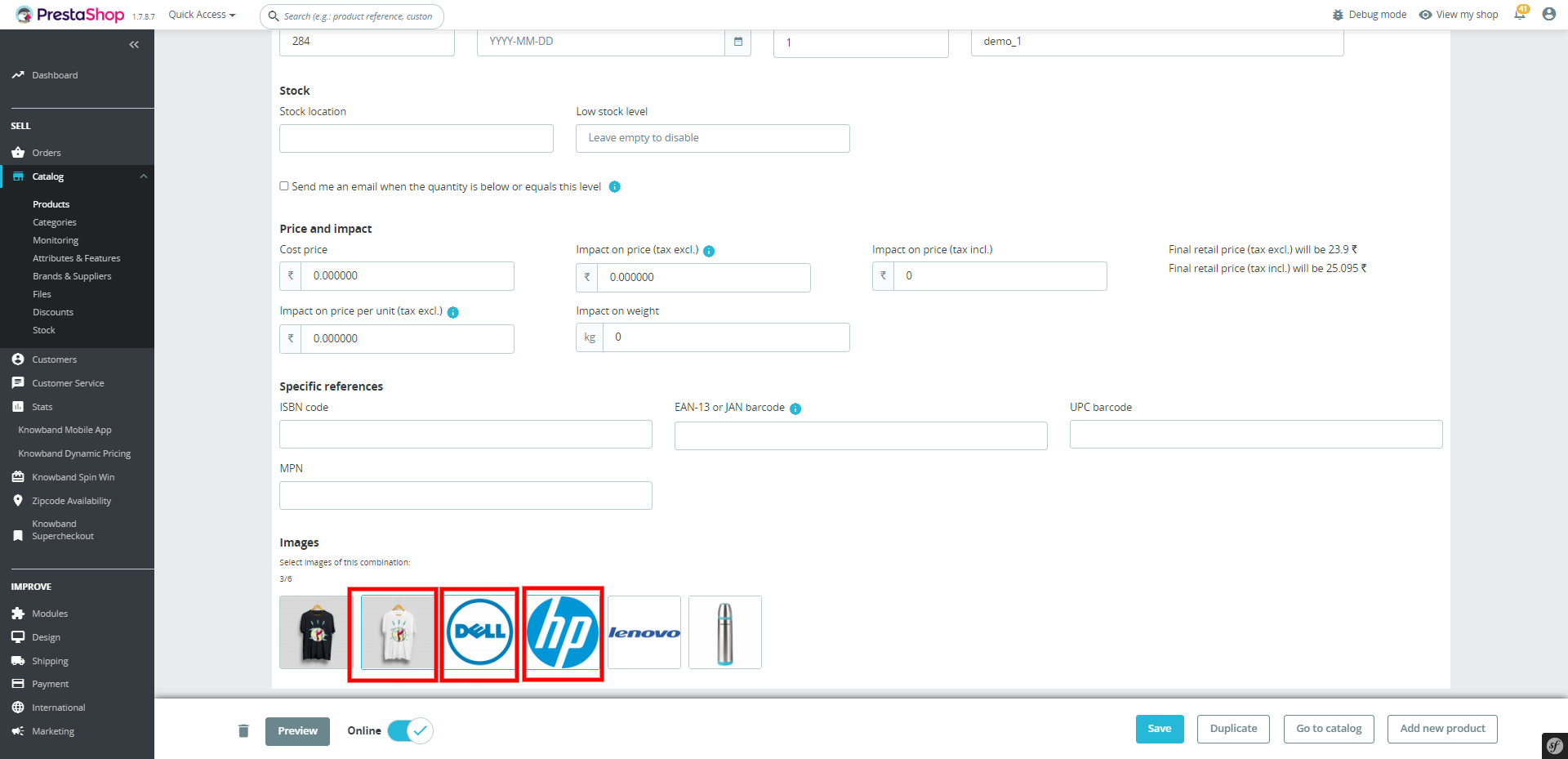Click the PrestaShop logo
The image size is (1568, 759).
pos(70,15)
